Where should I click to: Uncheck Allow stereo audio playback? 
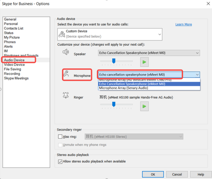pos(60,161)
